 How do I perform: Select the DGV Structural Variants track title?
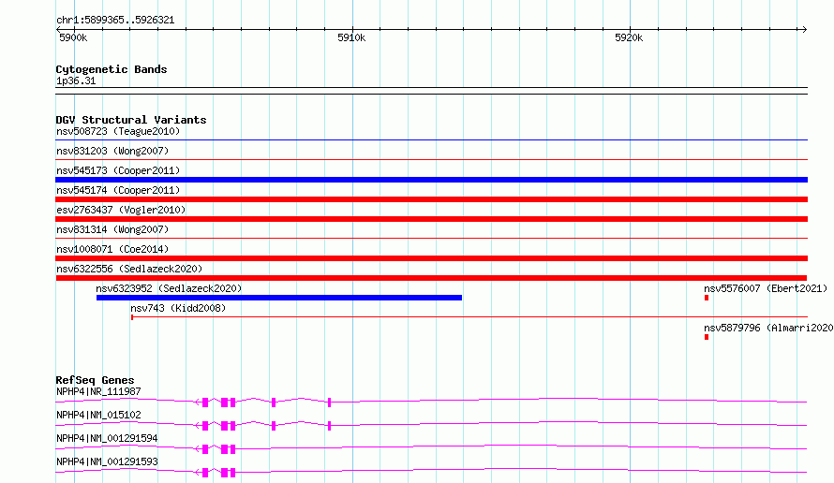pos(131,120)
